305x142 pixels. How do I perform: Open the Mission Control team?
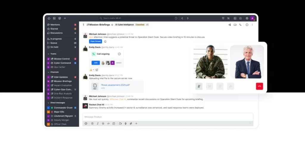[x=62, y=59]
